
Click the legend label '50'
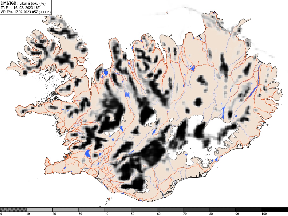click(x=132, y=214)
